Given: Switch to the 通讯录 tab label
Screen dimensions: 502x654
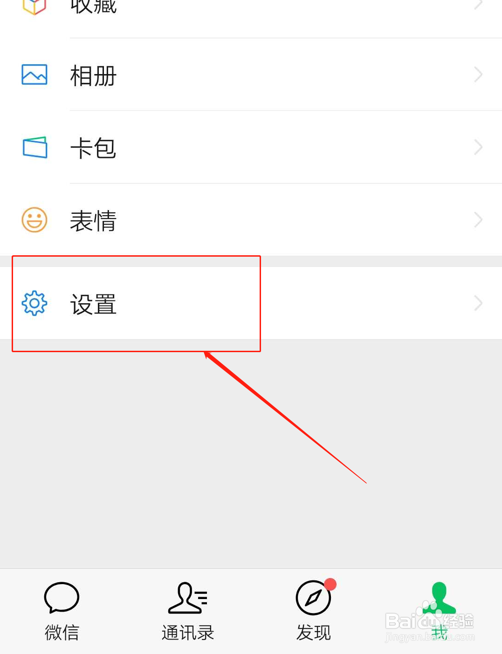Looking at the screenshot, I should pos(187,633).
